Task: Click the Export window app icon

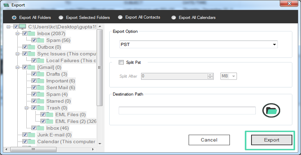Action: pyautogui.click(x=7, y=5)
